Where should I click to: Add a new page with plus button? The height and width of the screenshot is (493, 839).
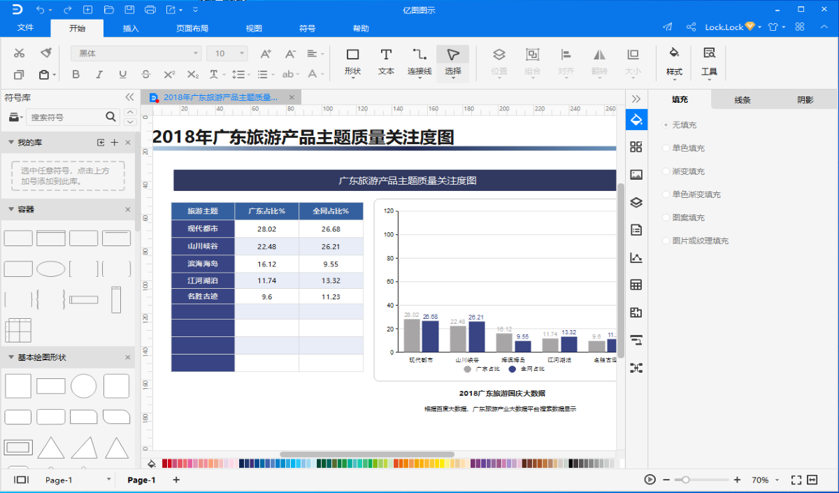coord(176,480)
